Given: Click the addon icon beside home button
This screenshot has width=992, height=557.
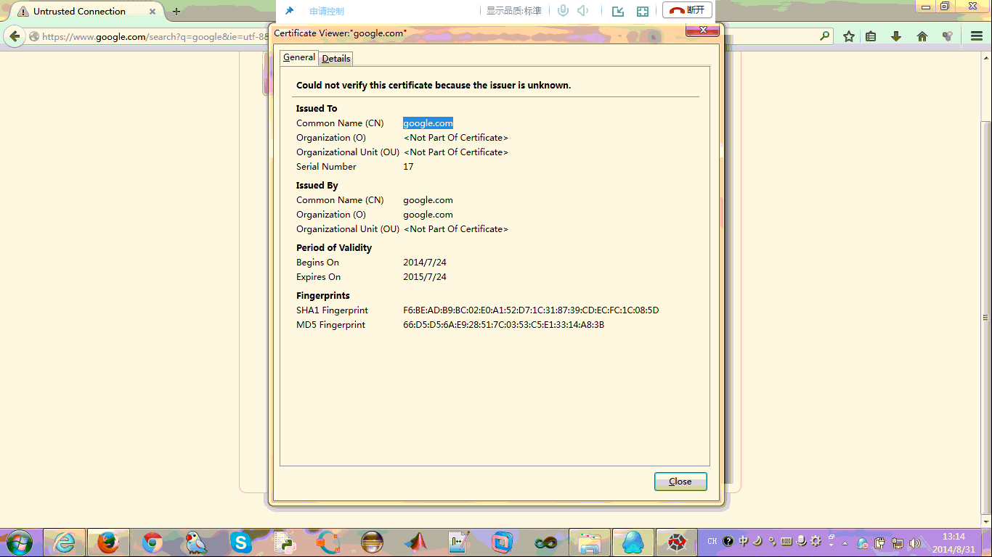Looking at the screenshot, I should 947,36.
